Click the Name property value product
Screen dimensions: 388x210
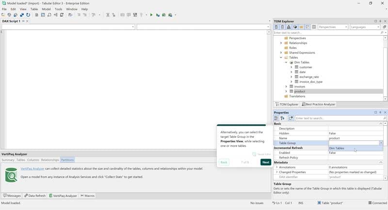(x=356, y=138)
